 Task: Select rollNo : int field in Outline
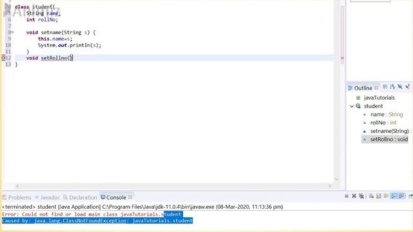[x=383, y=123]
